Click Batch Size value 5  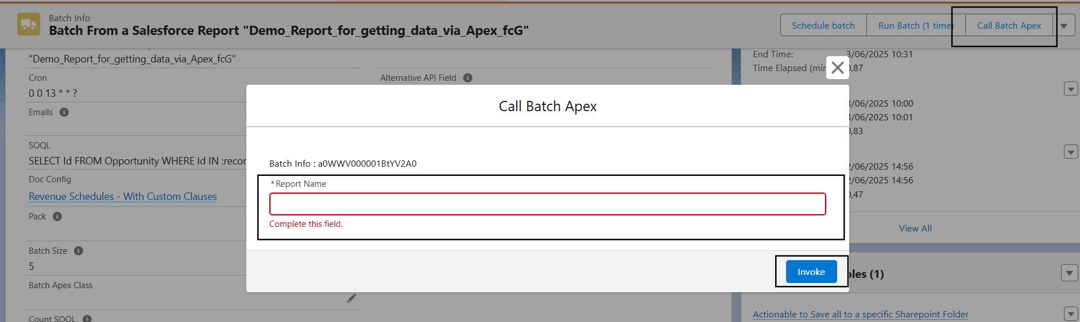pos(32,266)
